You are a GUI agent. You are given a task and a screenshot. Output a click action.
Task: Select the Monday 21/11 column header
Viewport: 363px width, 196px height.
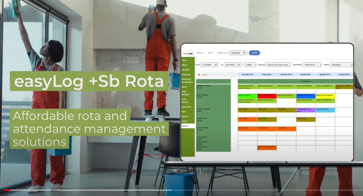(325, 74)
